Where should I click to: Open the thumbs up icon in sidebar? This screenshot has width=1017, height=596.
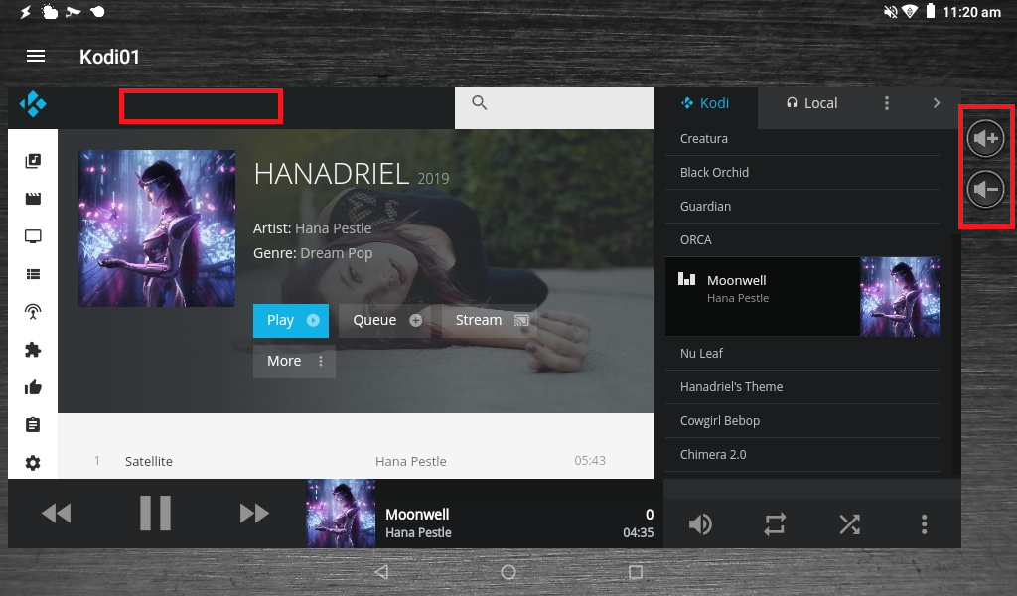(33, 387)
